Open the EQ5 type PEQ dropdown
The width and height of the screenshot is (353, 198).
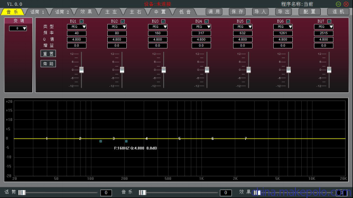click(x=243, y=27)
